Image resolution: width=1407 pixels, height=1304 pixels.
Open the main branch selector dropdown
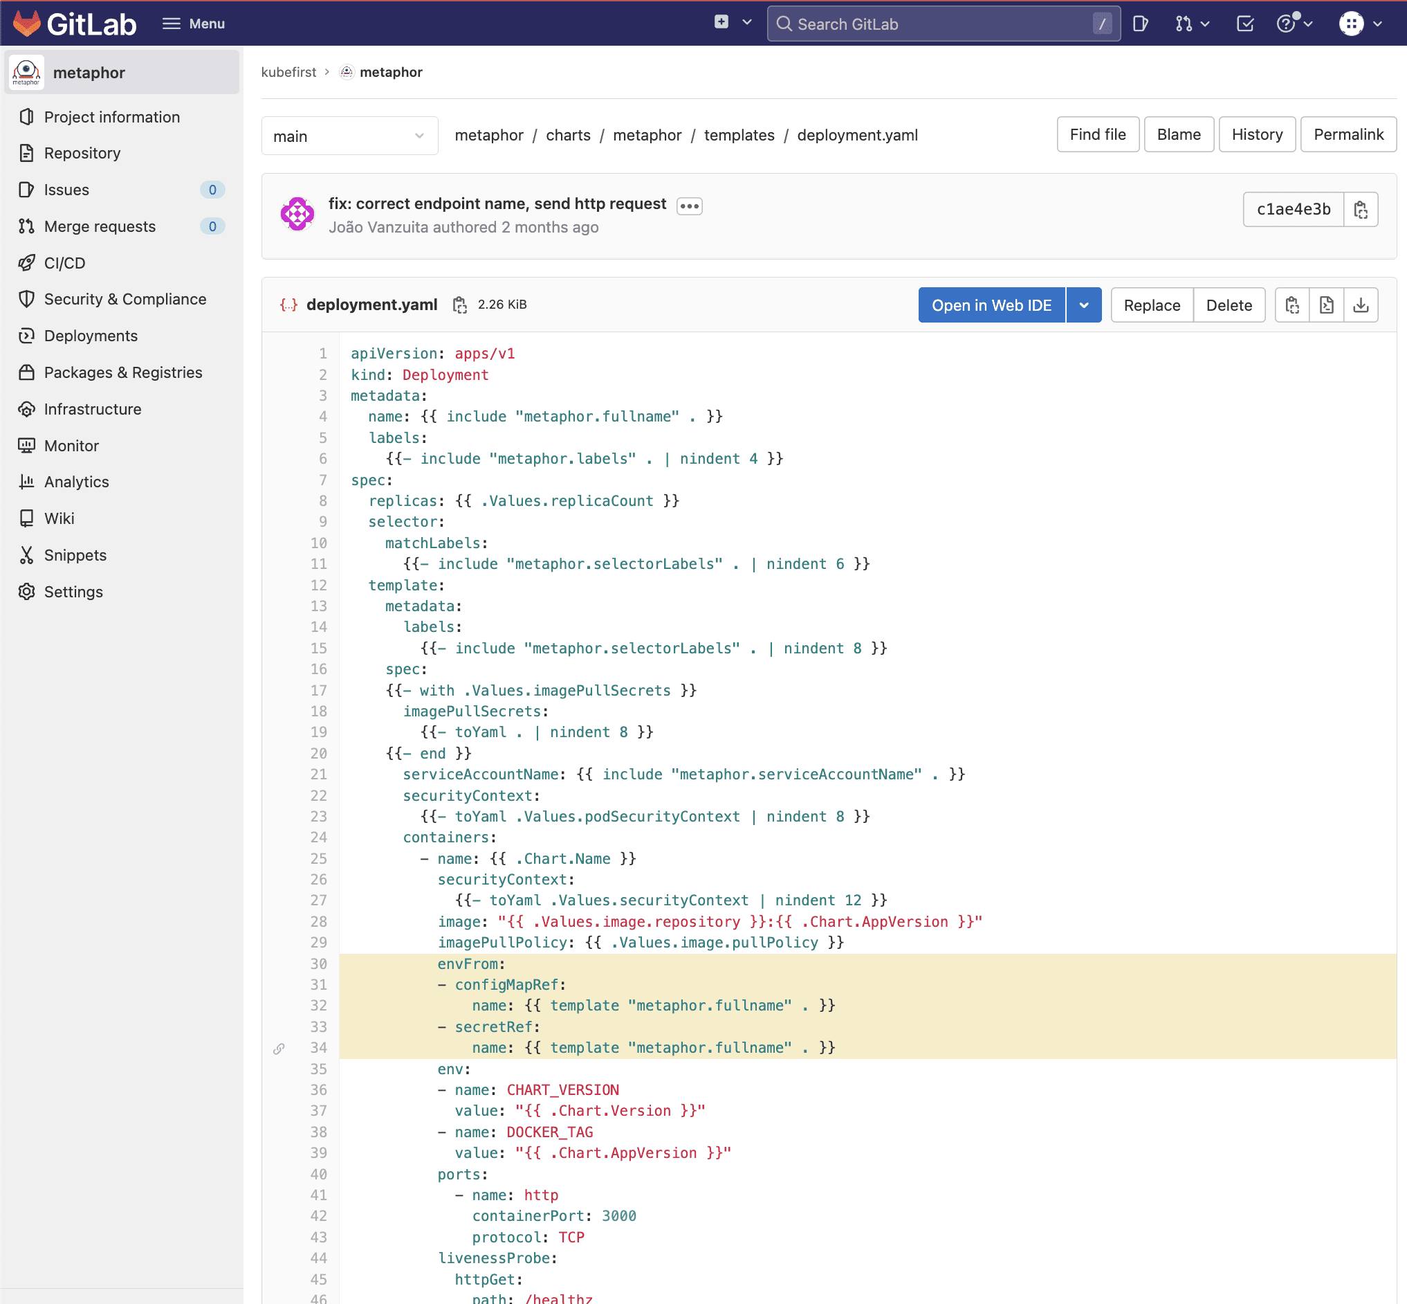pos(350,136)
